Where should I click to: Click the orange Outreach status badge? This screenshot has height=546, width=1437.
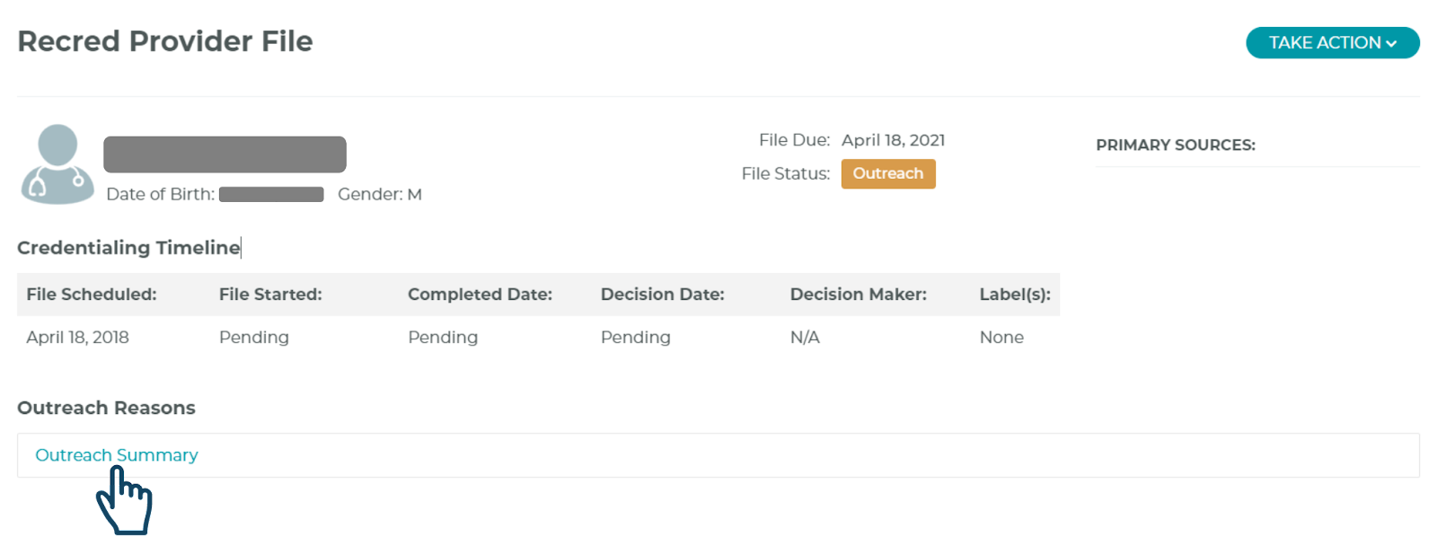[x=887, y=173]
